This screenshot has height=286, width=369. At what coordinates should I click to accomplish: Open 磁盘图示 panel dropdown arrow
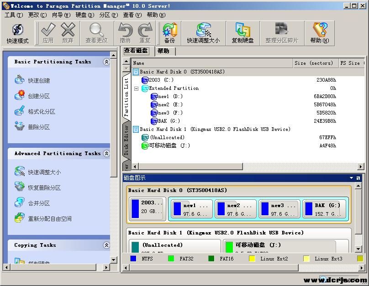(x=351, y=178)
